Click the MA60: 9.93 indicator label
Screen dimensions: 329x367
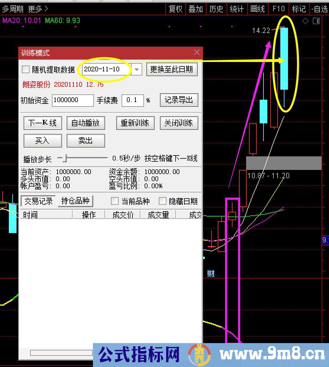coord(63,21)
